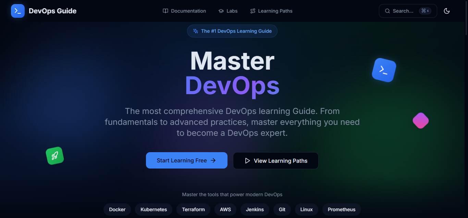Toggle dark mode with the moon icon
The width and height of the screenshot is (468, 218).
click(x=447, y=11)
